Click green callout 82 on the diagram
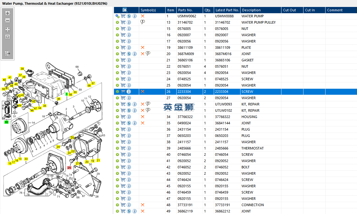The width and height of the screenshot is (357, 214). coord(7,122)
